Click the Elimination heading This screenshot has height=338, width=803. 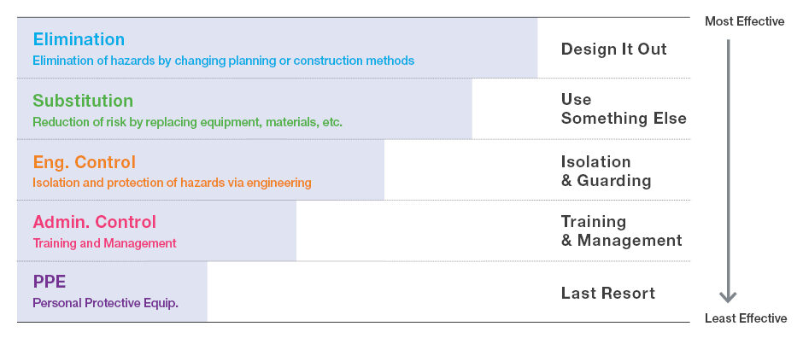coord(79,39)
